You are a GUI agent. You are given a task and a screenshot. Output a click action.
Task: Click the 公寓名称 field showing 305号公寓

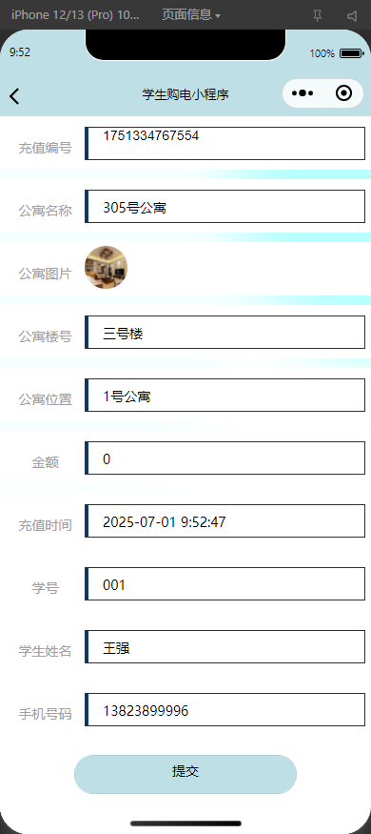click(x=225, y=207)
